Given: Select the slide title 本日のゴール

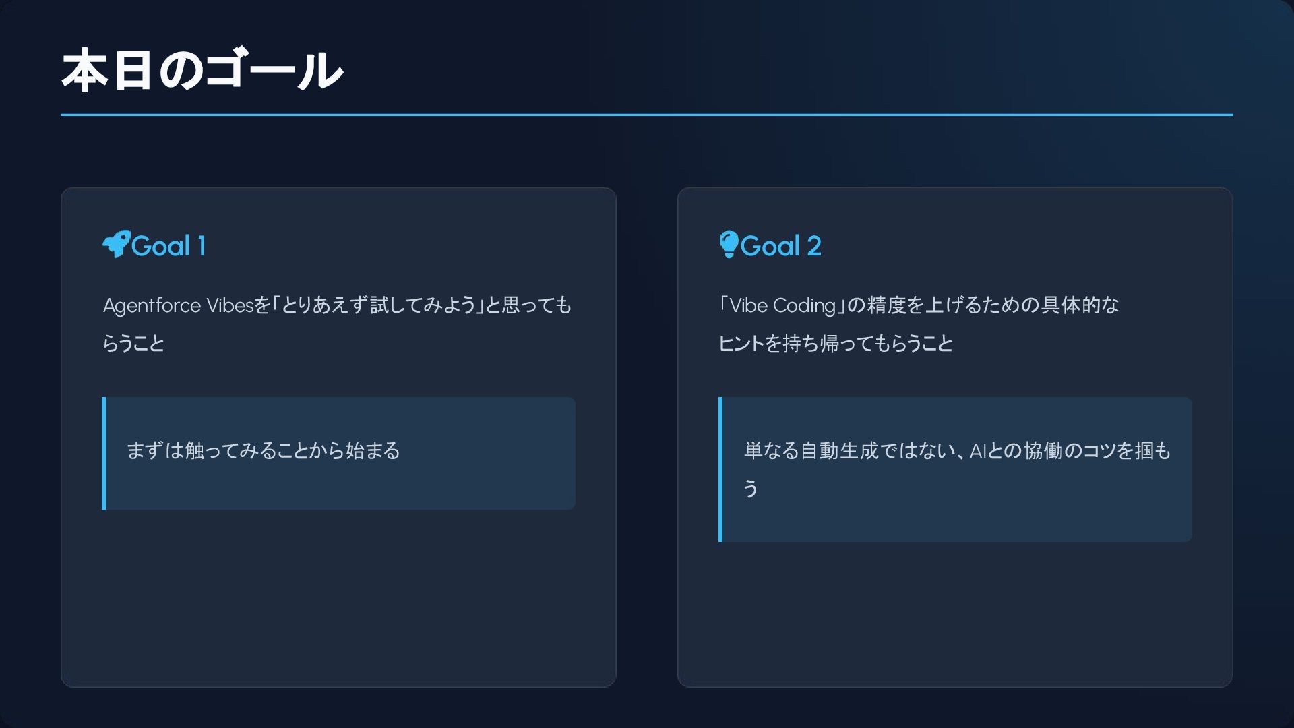Looking at the screenshot, I should (x=202, y=70).
